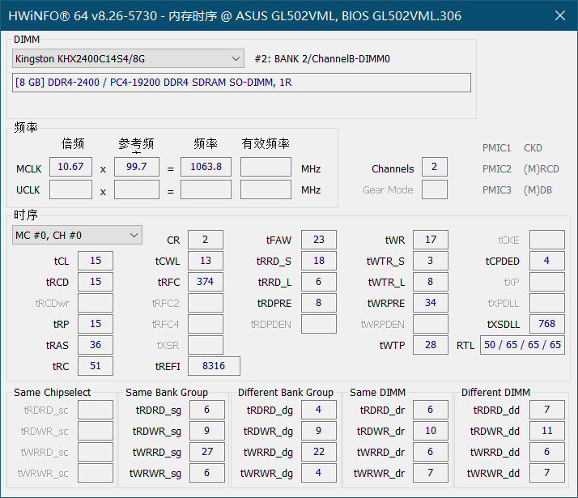Viewport: 578px width, 498px height.
Task: Click the empty Gear Mode field
Action: (x=435, y=189)
